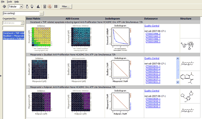This screenshot has width=202, height=119.
Task: Open link CT00031995.2
Action: coord(153,37)
